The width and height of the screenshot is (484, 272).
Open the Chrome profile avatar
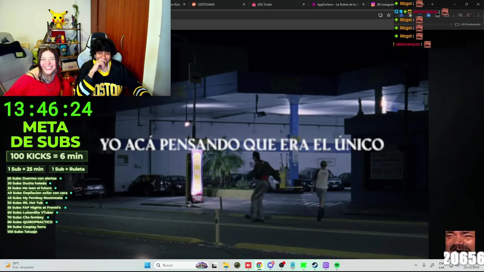pyautogui.click(x=469, y=15)
